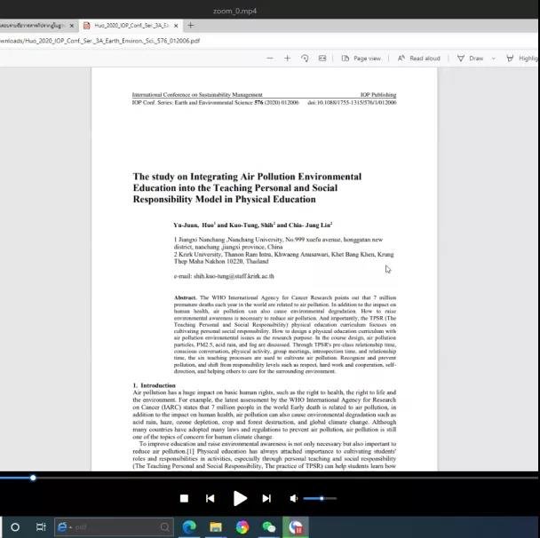Mute the video with speaker icon
The width and height of the screenshot is (540, 538).
click(x=294, y=498)
